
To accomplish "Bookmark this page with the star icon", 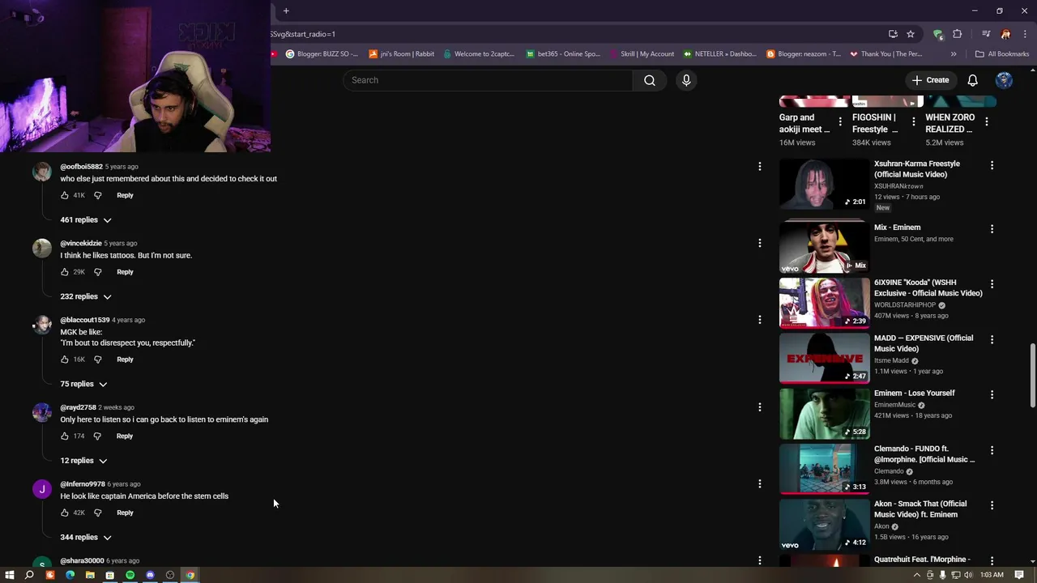I will (x=911, y=34).
